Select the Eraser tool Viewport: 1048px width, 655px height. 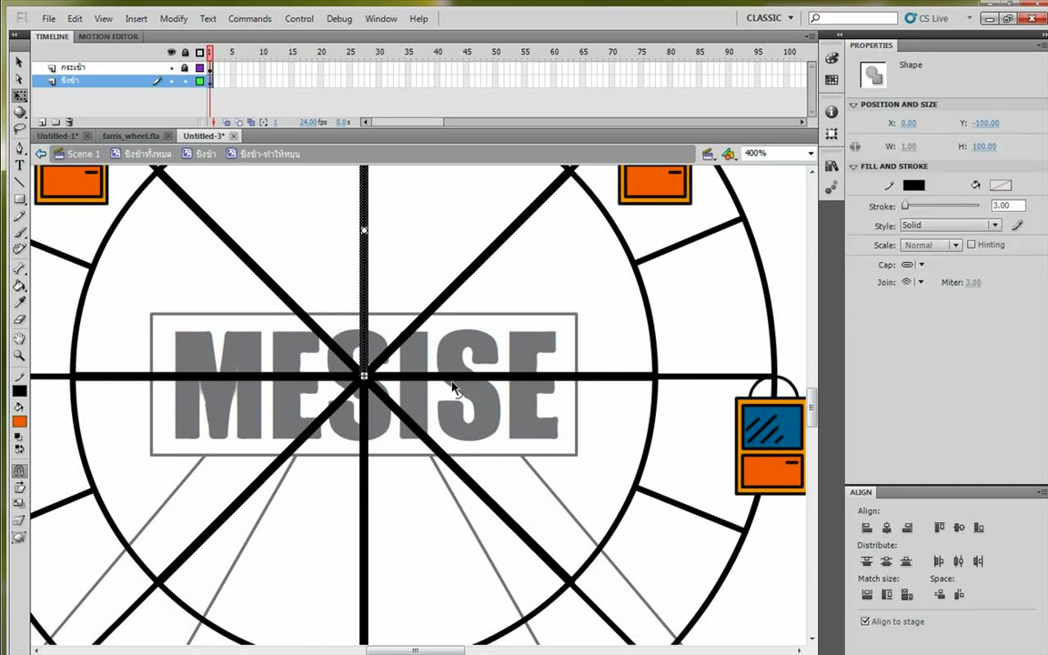point(19,319)
